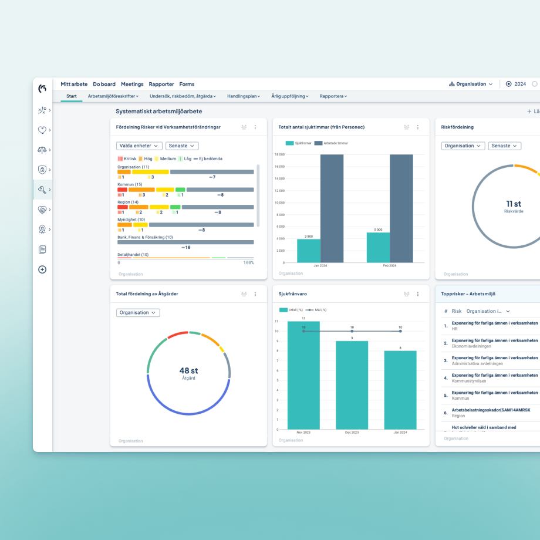Open the clipboard document sidebar icon
Image resolution: width=540 pixels, height=540 pixels.
42,249
